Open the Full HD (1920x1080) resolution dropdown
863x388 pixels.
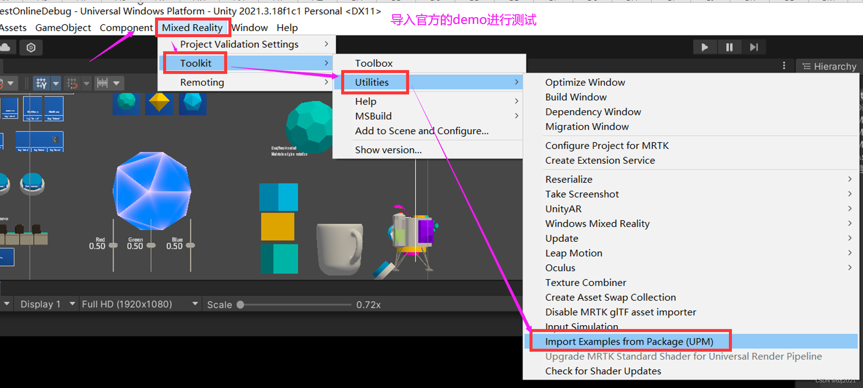(140, 304)
